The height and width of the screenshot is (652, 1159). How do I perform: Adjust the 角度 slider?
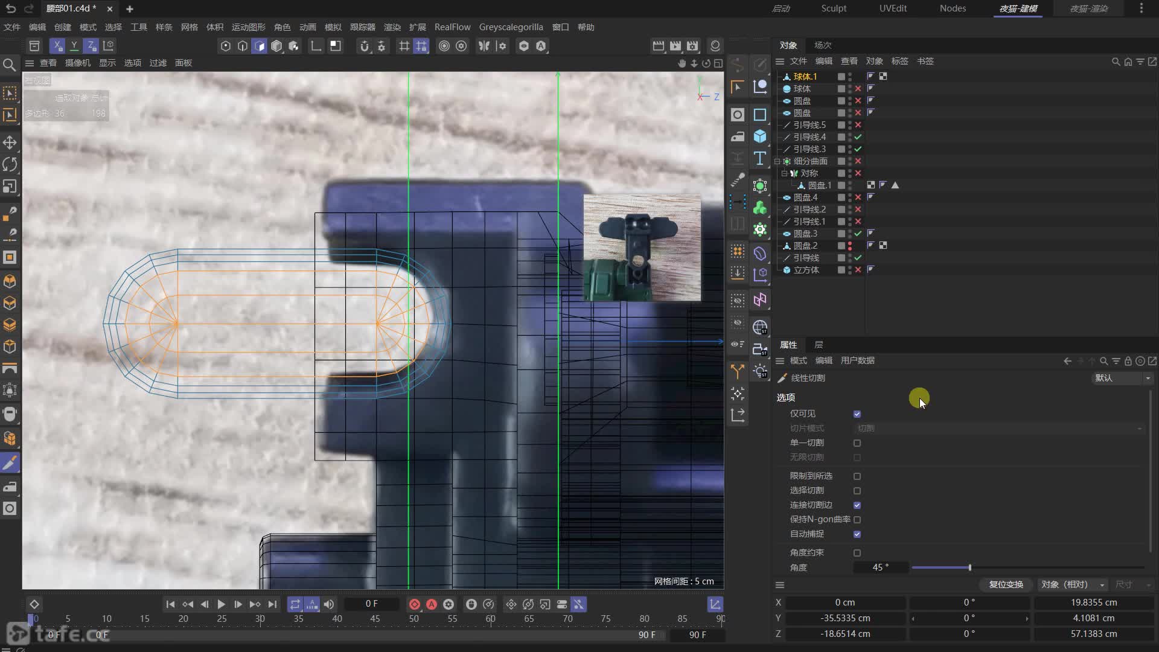pos(1028,568)
